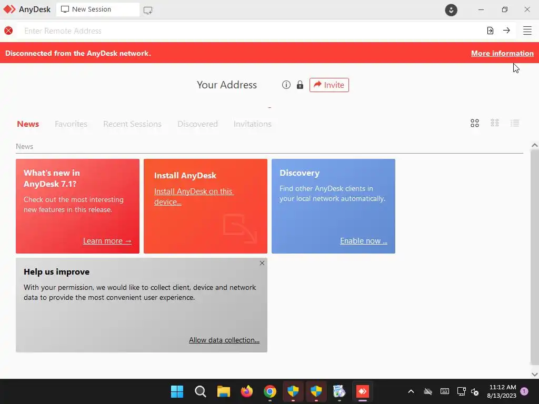539x404 pixels.
Task: Click the second Windows Security shield taskbar icon
Action: click(316, 391)
